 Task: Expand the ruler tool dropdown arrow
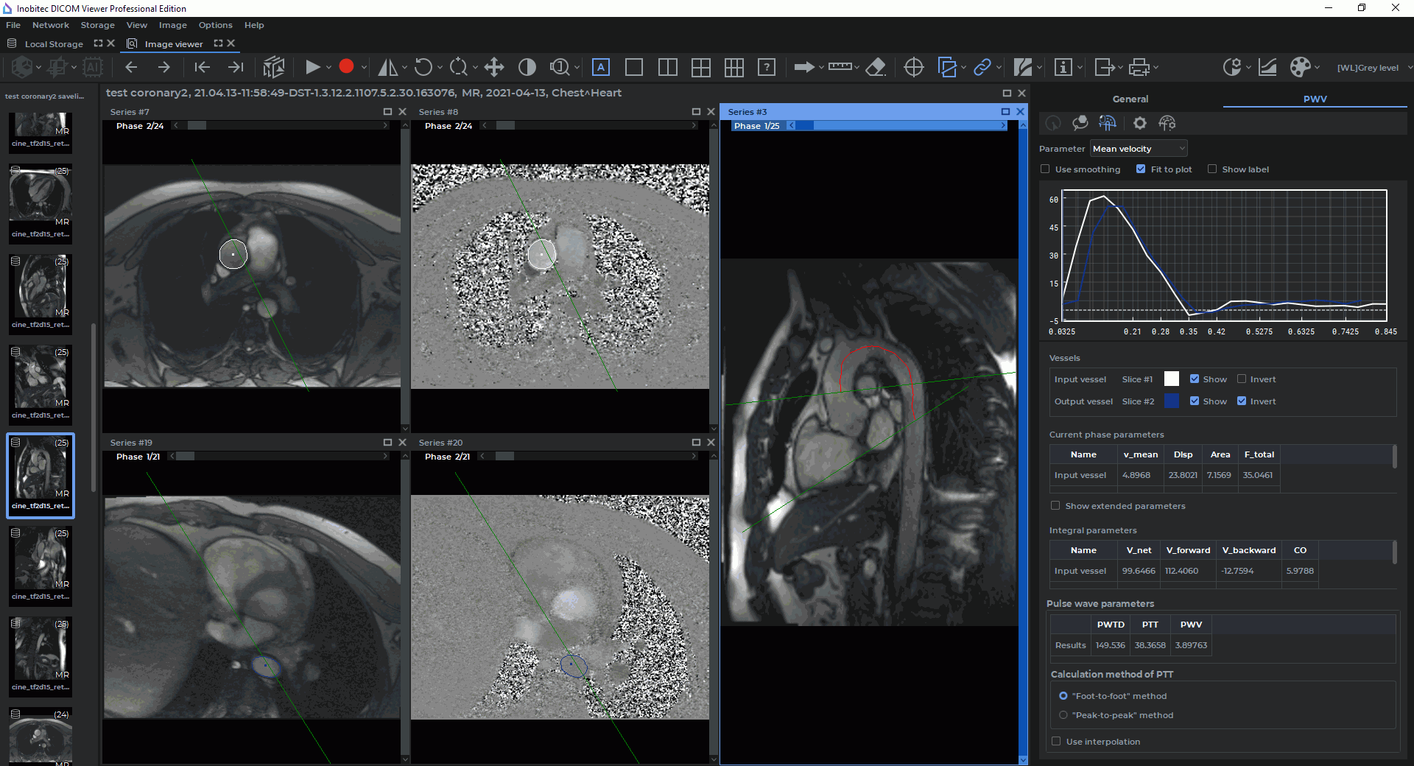tap(856, 67)
